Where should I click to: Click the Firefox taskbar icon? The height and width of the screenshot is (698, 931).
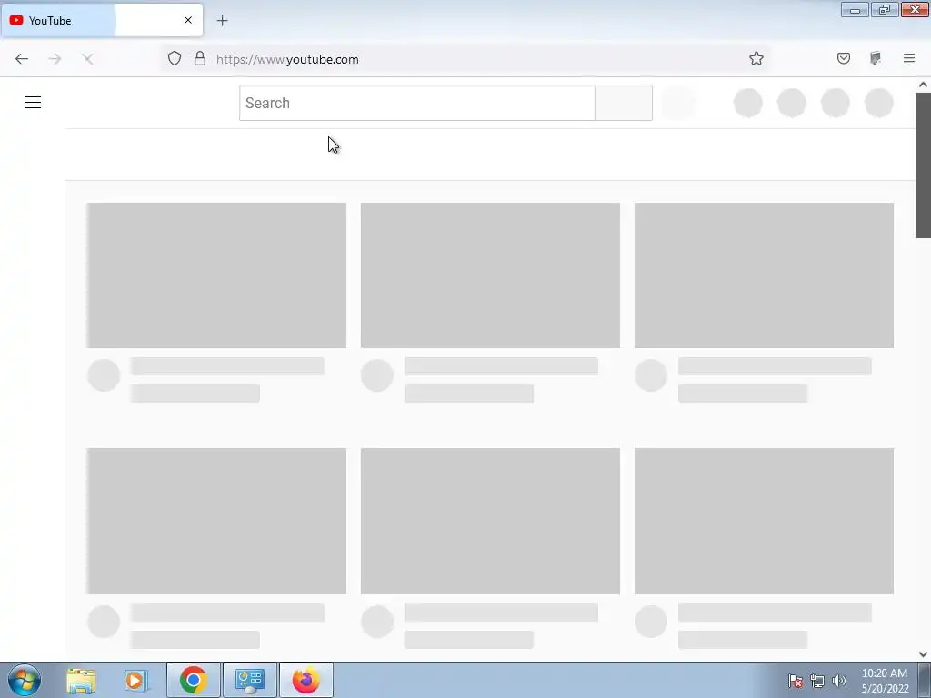pos(306,680)
